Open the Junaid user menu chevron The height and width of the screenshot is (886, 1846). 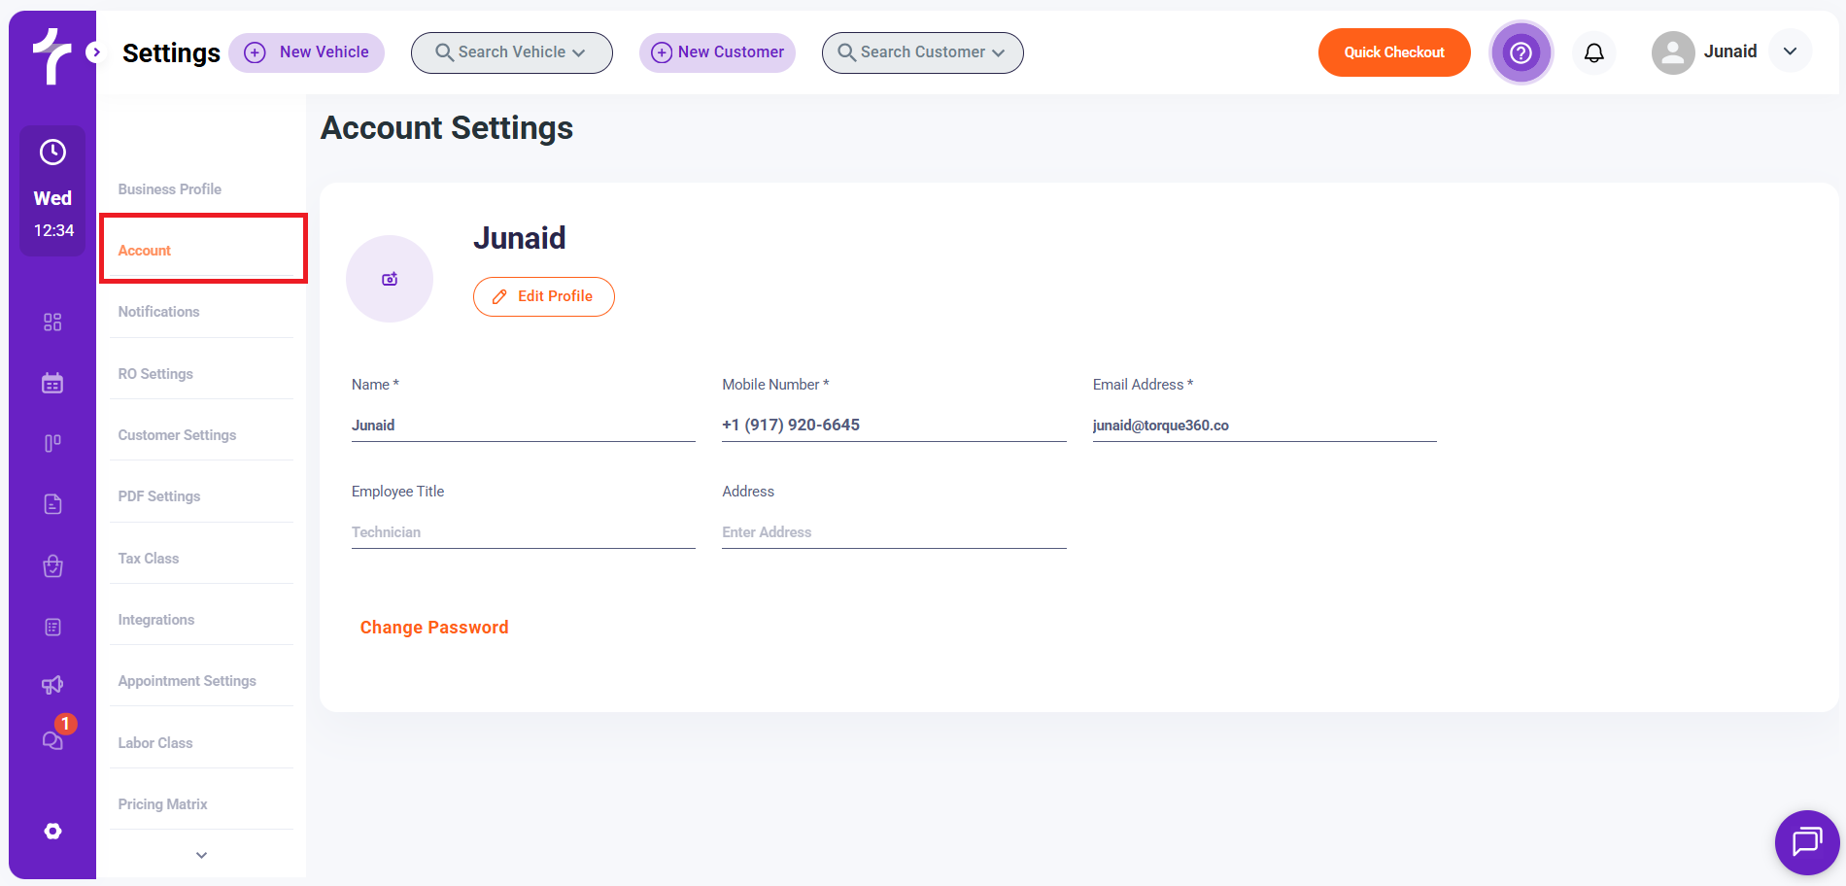tap(1790, 51)
